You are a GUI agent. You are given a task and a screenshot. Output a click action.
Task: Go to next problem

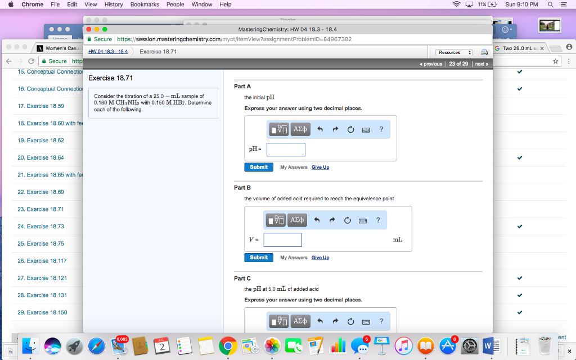(x=481, y=64)
